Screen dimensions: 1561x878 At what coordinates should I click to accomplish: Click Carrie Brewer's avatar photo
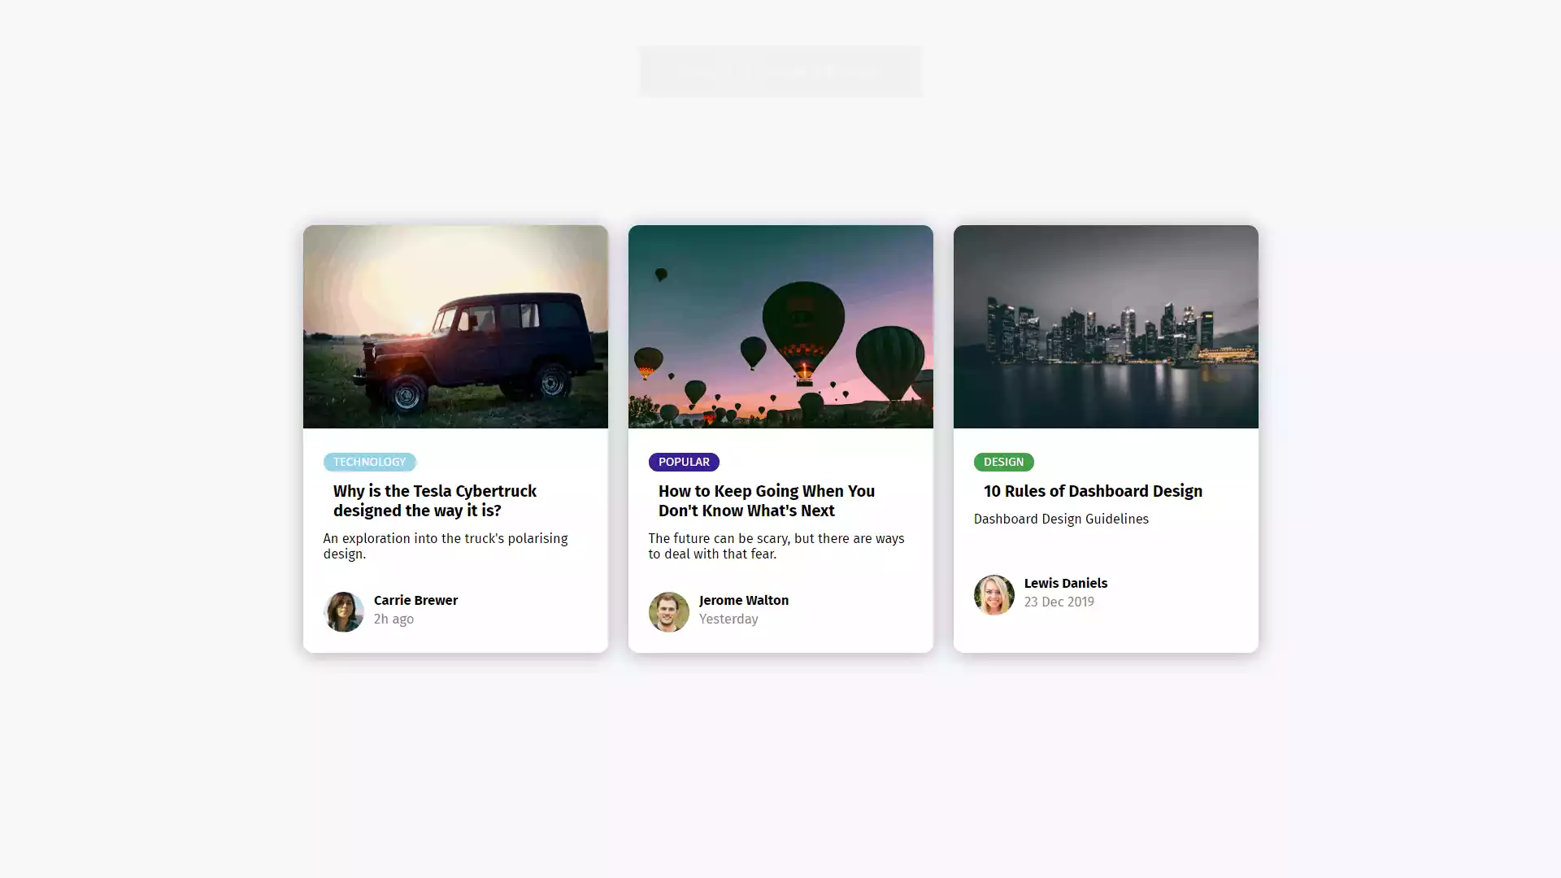[343, 611]
